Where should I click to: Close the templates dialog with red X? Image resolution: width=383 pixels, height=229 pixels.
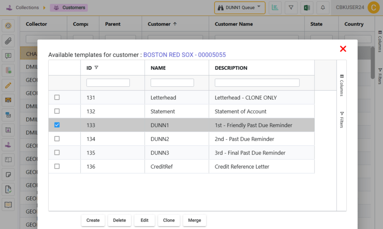343,49
